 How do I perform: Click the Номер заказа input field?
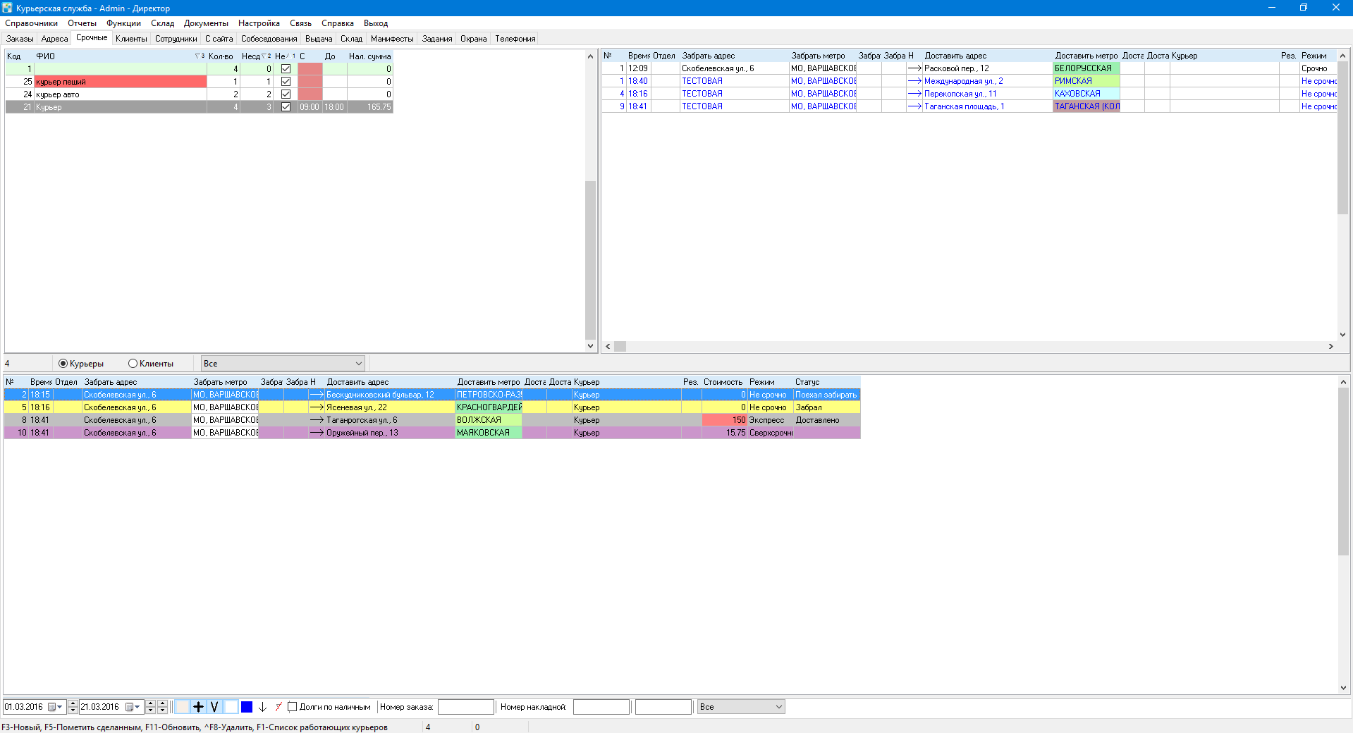(465, 707)
